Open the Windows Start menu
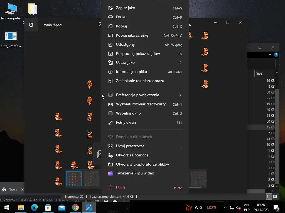The width and height of the screenshot is (285, 213). [7, 207]
